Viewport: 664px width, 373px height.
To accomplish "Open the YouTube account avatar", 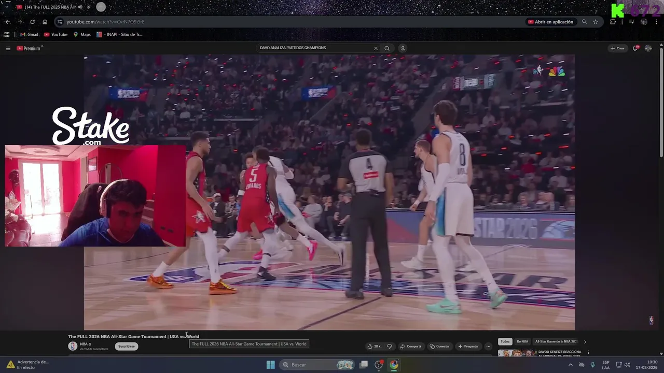I will 648,48.
